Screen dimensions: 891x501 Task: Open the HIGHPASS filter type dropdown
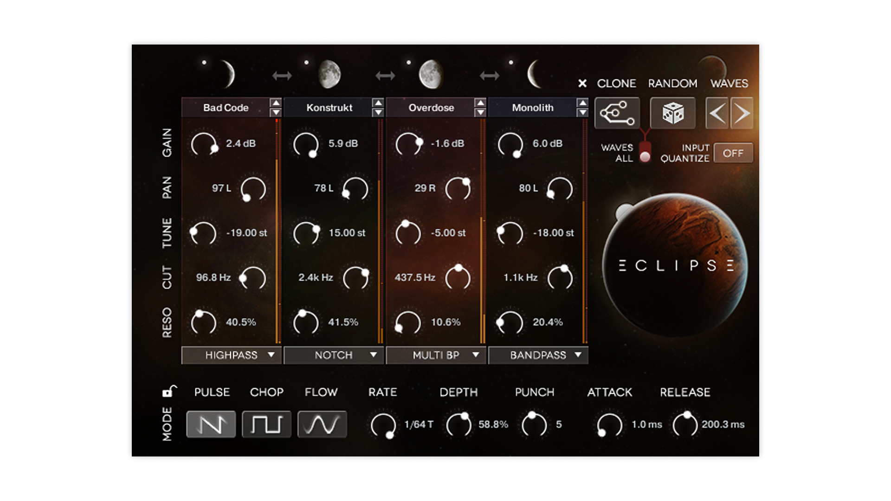231,355
